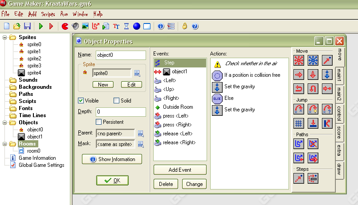
Task: Open mask selection menu icon
Action: point(141,144)
